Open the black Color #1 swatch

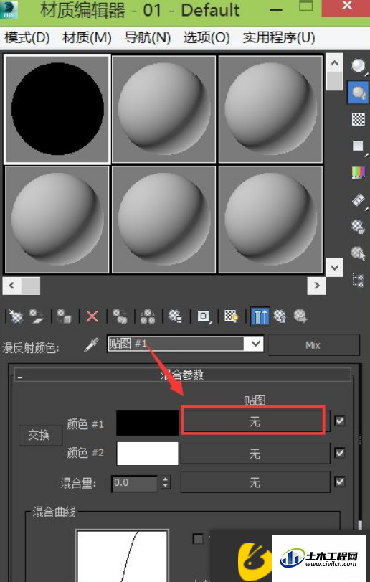click(148, 423)
